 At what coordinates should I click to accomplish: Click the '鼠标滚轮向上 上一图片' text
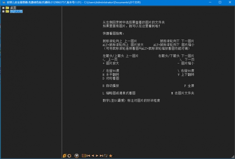(x=120, y=41)
